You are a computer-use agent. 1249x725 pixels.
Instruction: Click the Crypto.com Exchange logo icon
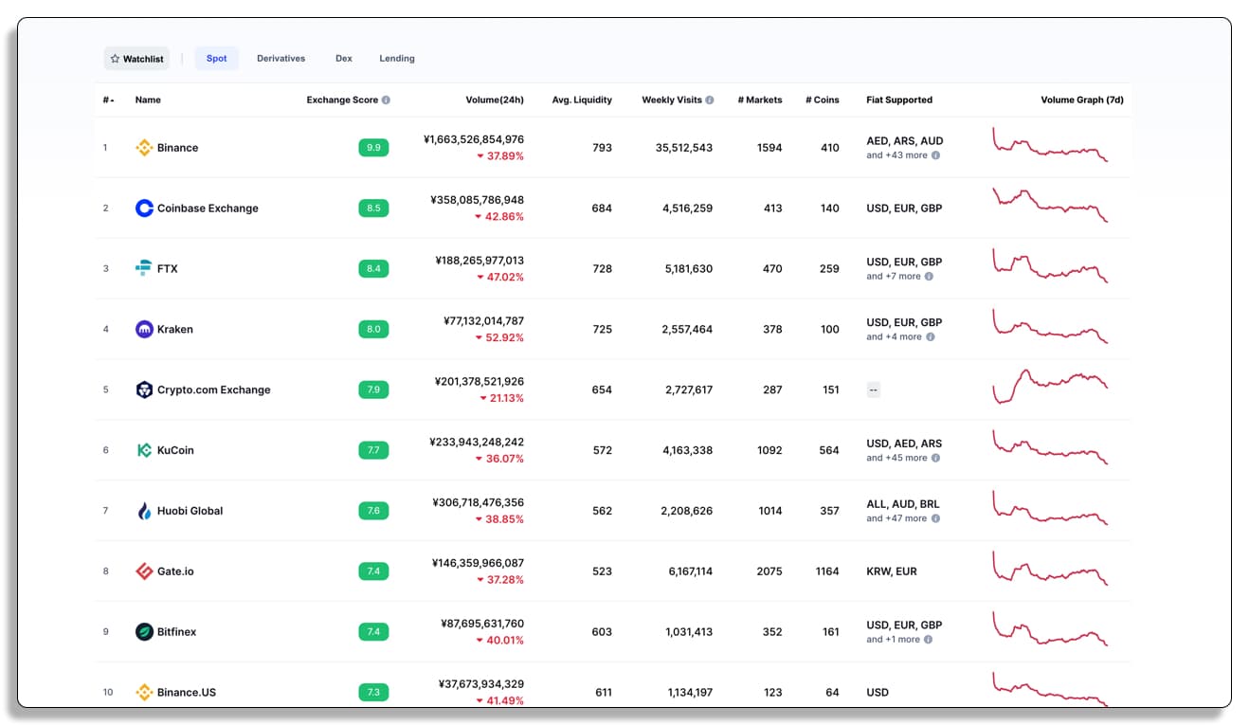point(144,390)
